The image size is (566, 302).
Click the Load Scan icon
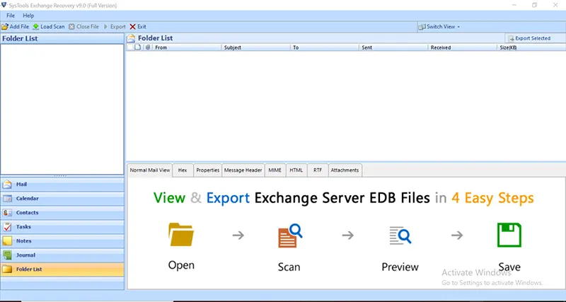coord(36,27)
